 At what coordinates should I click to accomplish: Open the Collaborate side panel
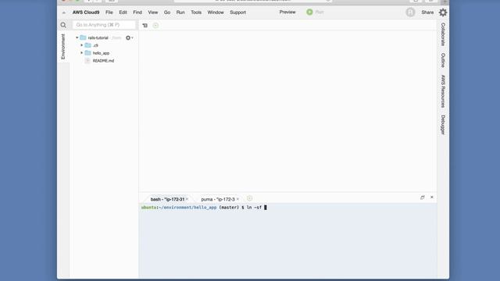pos(443,34)
